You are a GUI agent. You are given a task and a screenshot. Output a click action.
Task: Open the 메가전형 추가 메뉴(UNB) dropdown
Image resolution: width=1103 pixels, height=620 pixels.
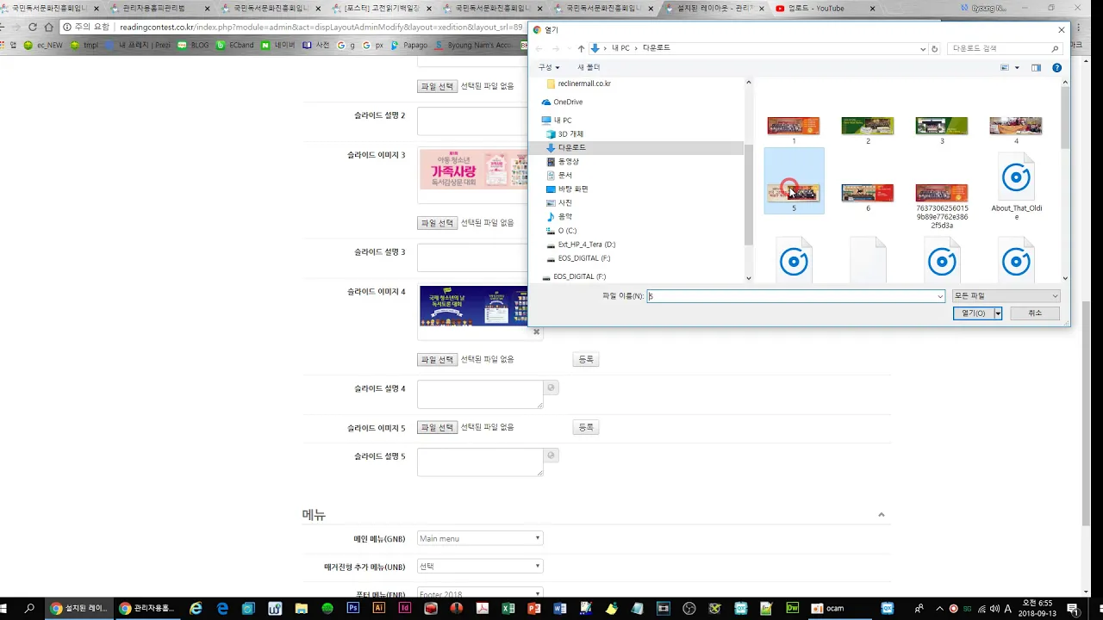click(480, 567)
